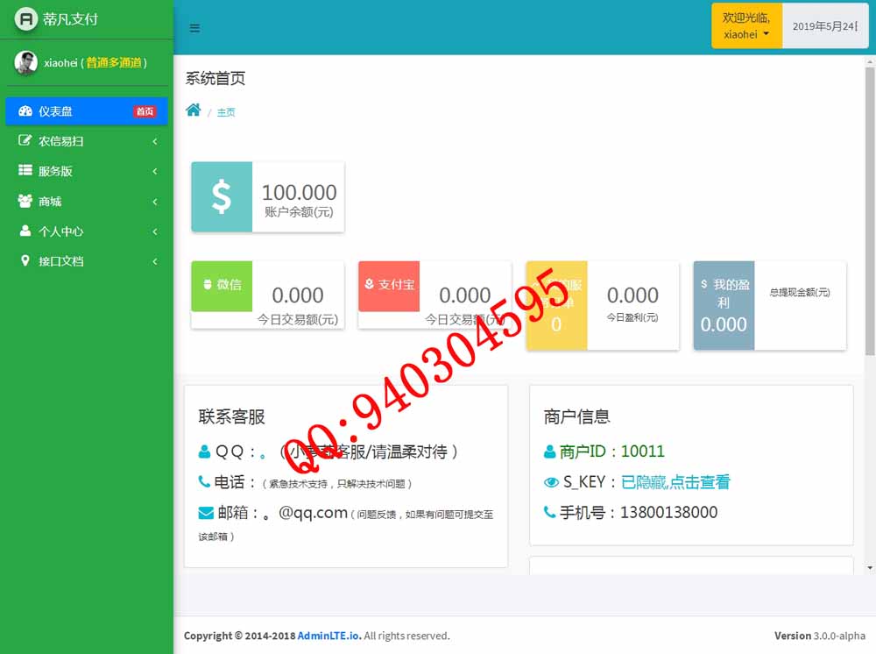Open the AdminLTE.io footer link
Viewport: 876px width, 654px height.
(328, 636)
